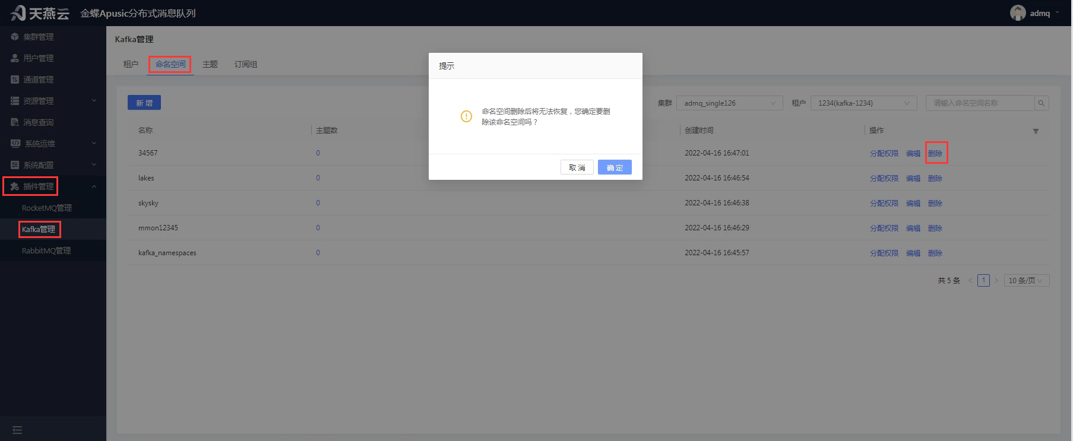This screenshot has height=441, width=1073.
Task: Collapse 插件管理 menu chevron
Action: click(94, 186)
